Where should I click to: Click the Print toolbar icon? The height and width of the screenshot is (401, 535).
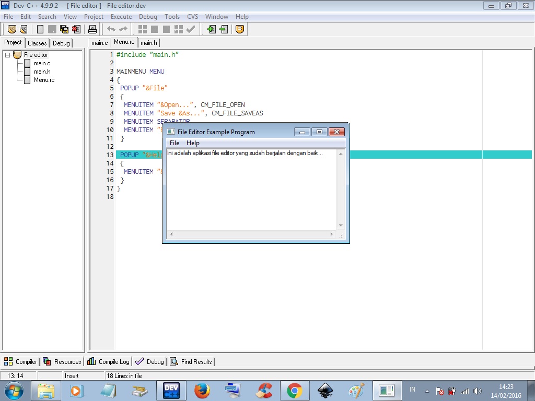point(92,29)
